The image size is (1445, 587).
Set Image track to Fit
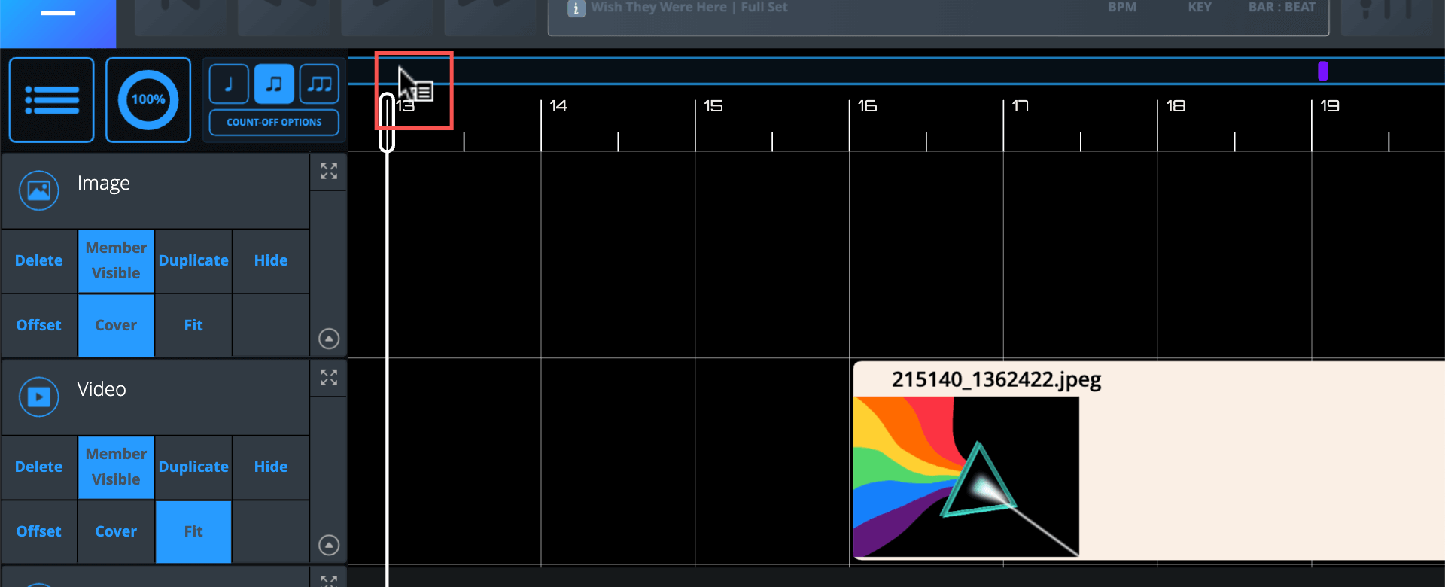(x=193, y=325)
